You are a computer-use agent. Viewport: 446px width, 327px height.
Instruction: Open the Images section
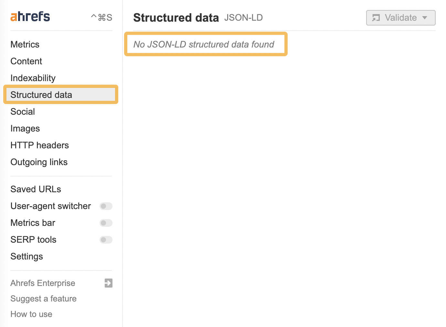(25, 128)
